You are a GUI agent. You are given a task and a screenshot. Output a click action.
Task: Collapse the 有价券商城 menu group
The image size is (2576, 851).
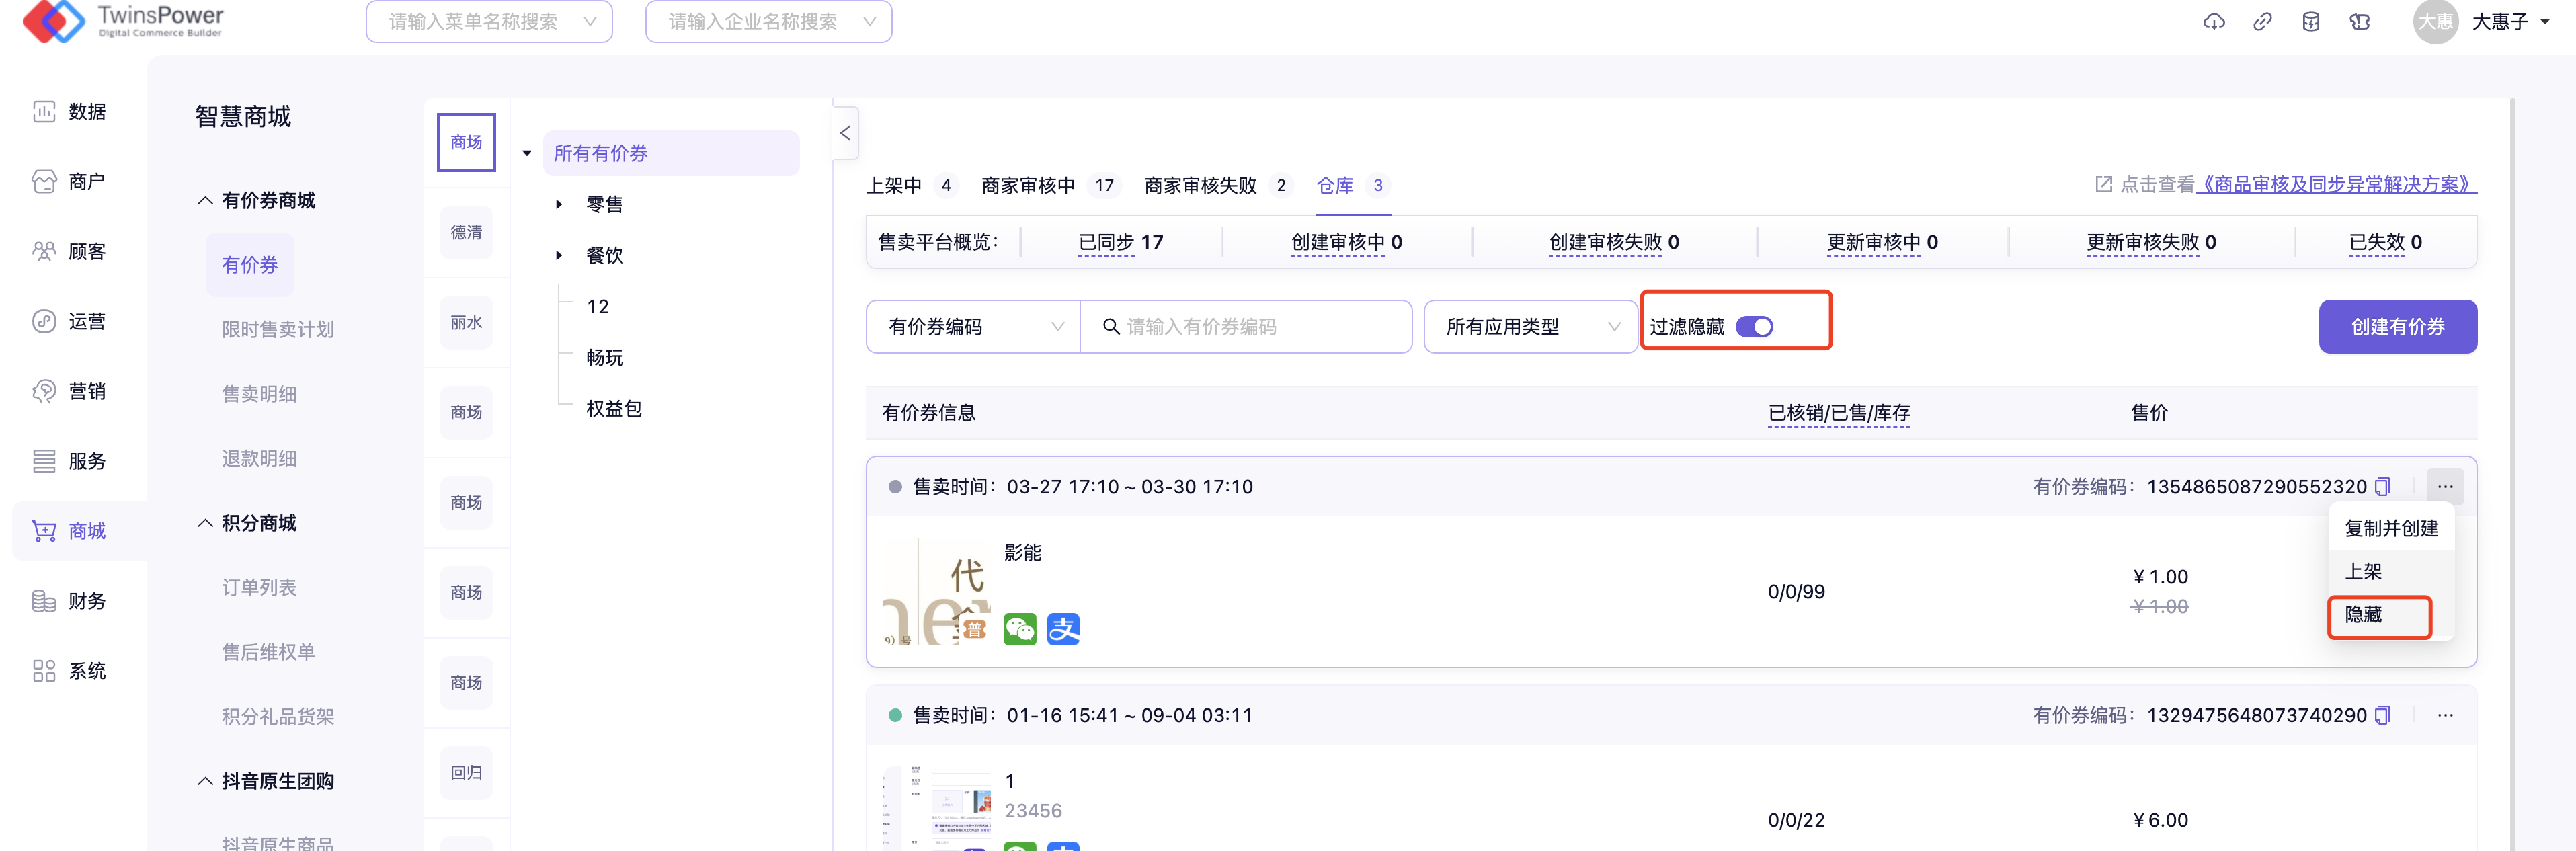tap(257, 200)
